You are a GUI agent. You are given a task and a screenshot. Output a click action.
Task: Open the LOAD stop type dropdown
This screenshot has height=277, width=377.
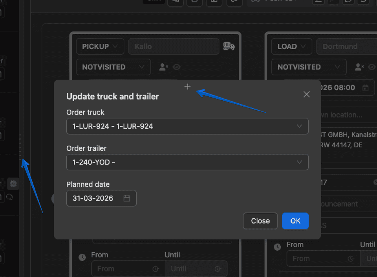(x=292, y=46)
